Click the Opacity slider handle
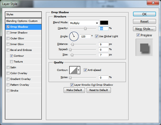Viewport: 161px width, 125px height. [x=85, y=28]
